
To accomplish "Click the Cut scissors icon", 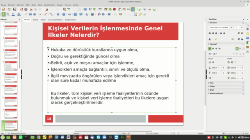I will click(x=31, y=9).
